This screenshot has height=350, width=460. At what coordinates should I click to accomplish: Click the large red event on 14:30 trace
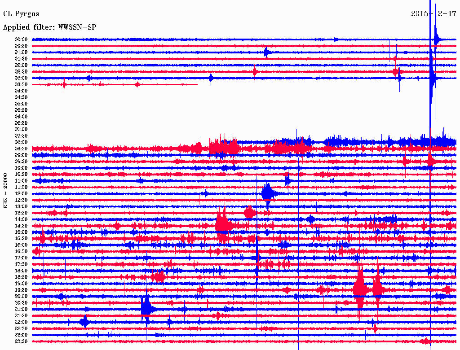223,225
